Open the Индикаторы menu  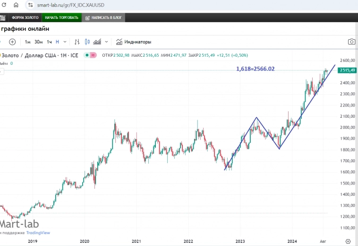click(x=134, y=42)
